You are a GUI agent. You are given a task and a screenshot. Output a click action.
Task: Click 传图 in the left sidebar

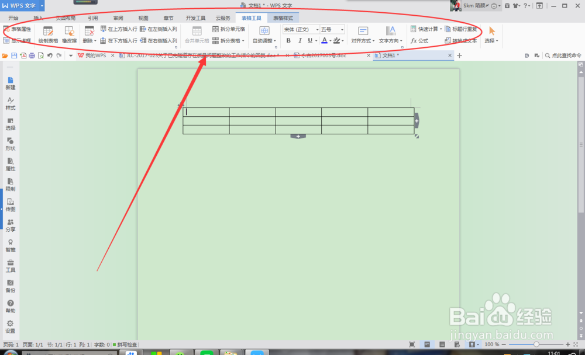point(11,206)
